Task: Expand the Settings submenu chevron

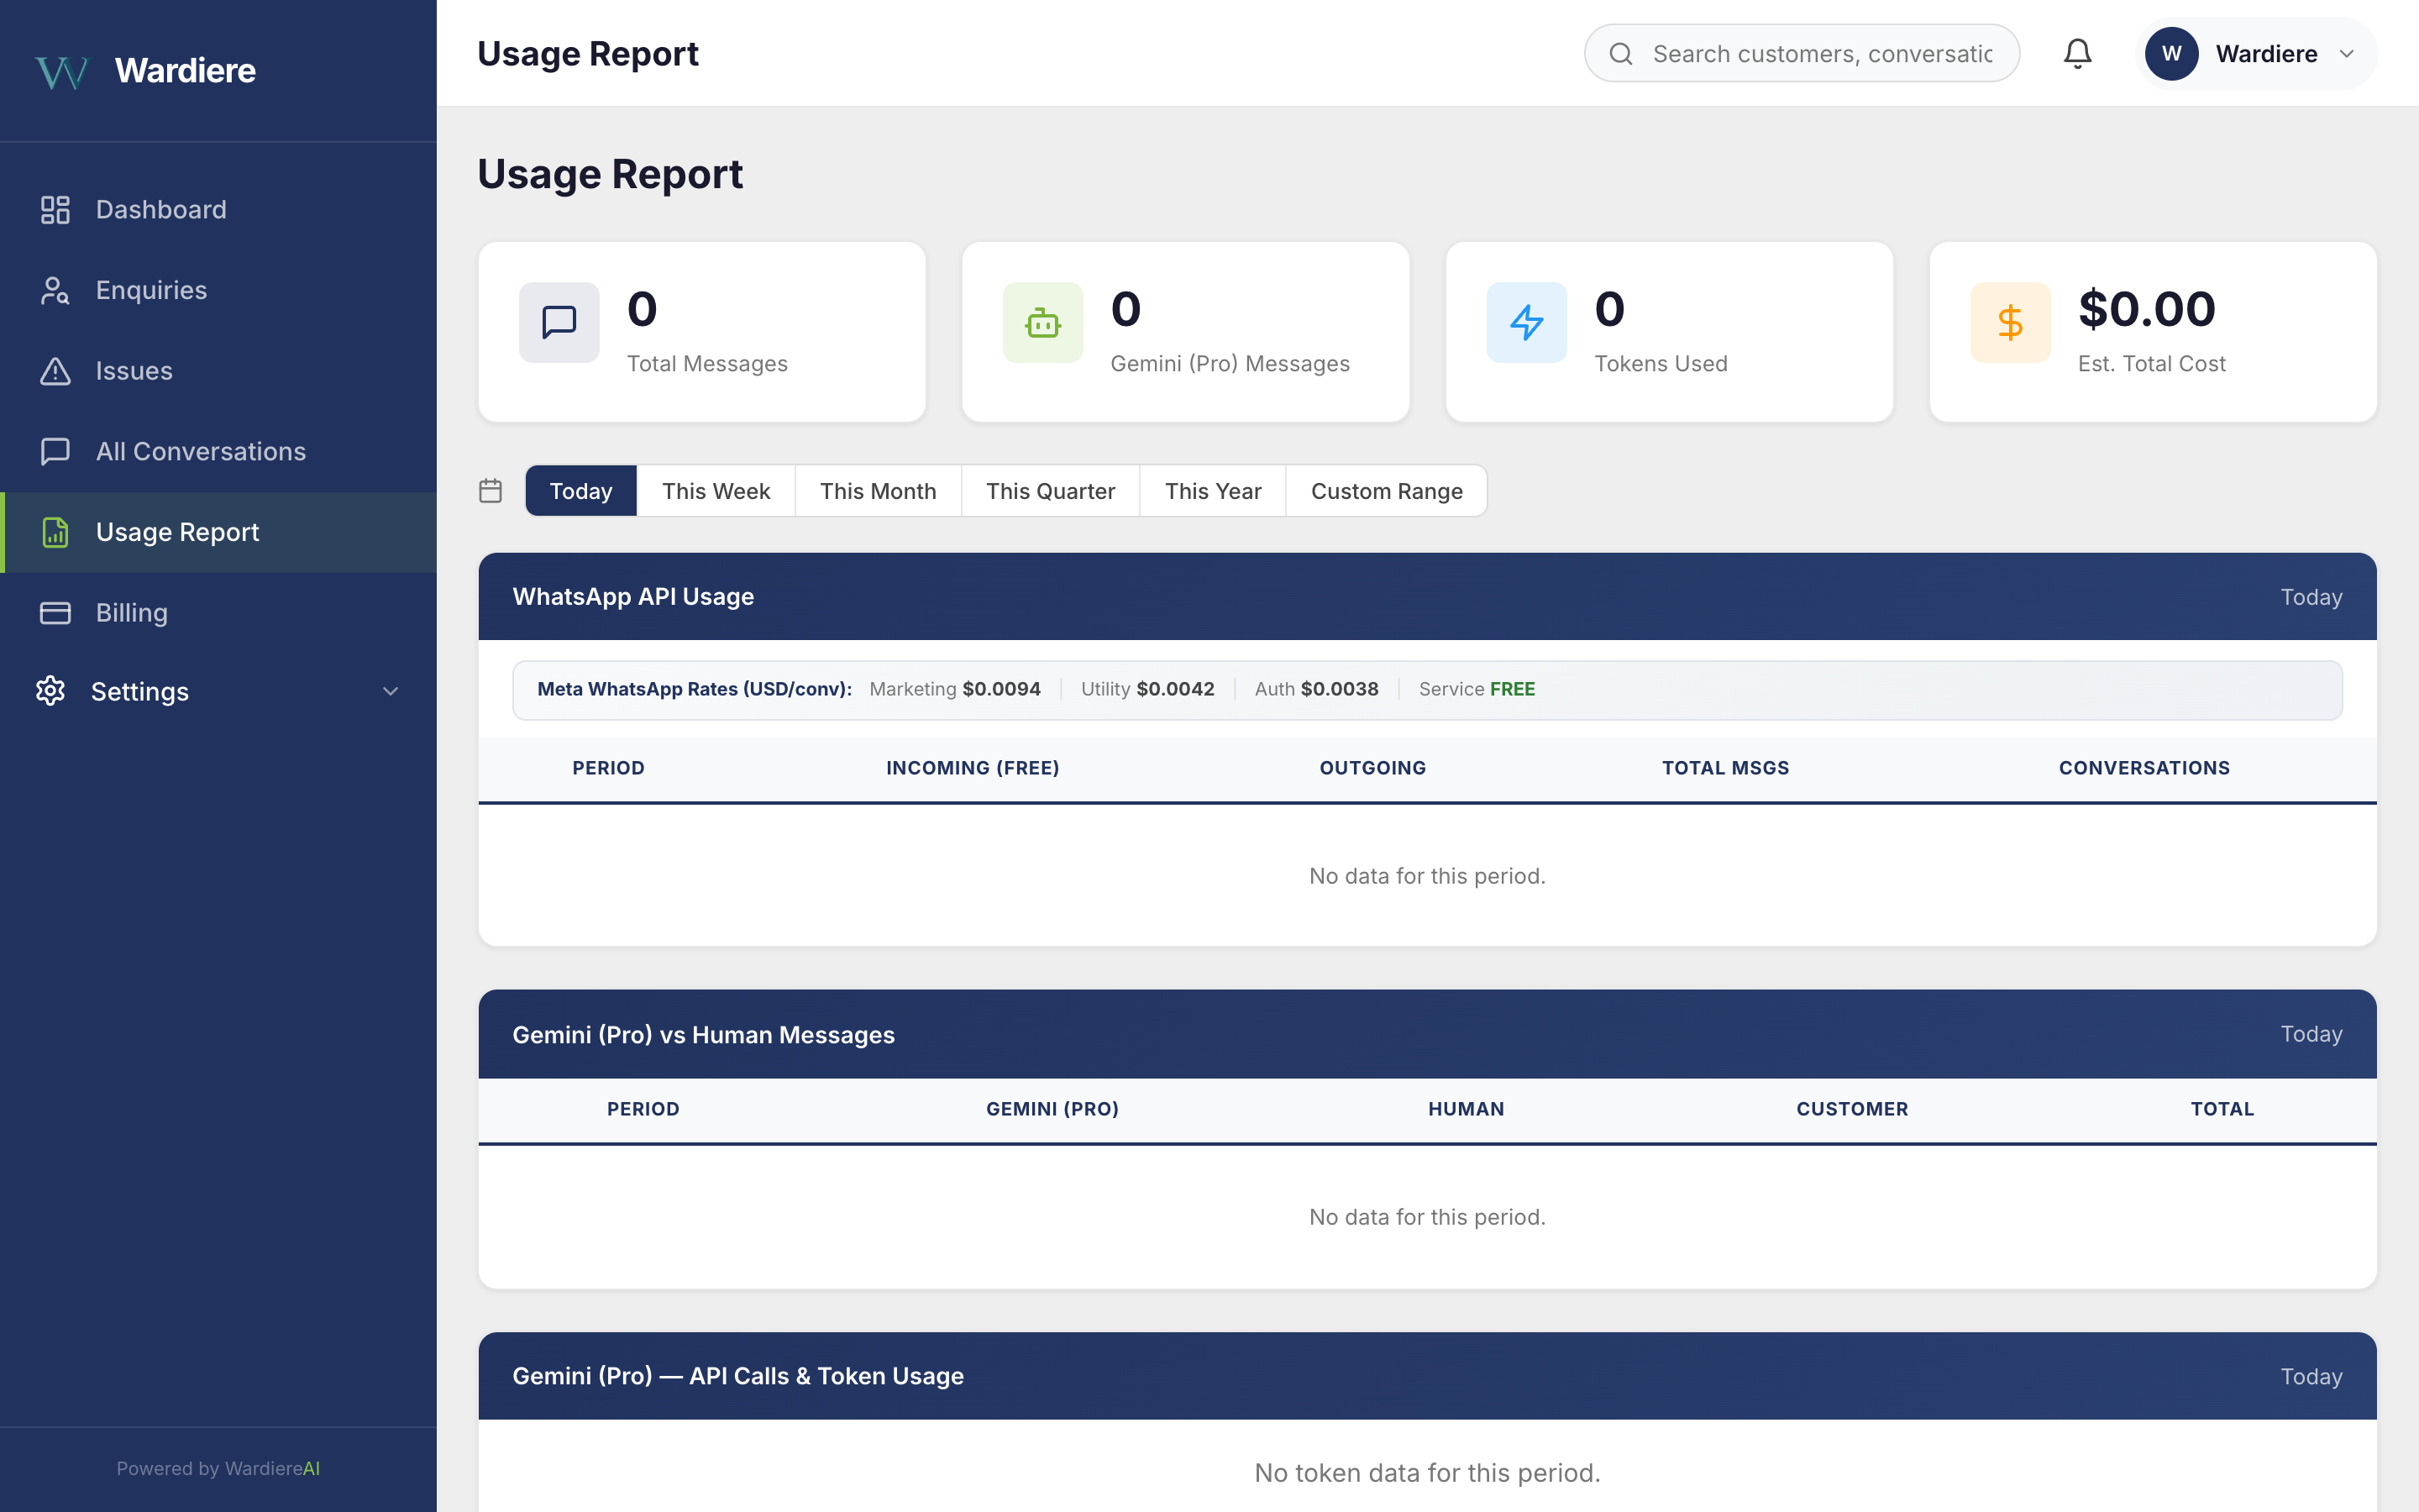Action: (x=391, y=691)
